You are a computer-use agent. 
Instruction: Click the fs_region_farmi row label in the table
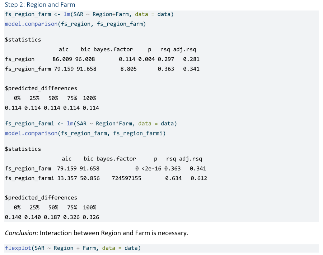(29, 178)
